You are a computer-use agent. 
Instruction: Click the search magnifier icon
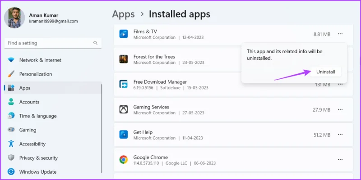point(95,43)
